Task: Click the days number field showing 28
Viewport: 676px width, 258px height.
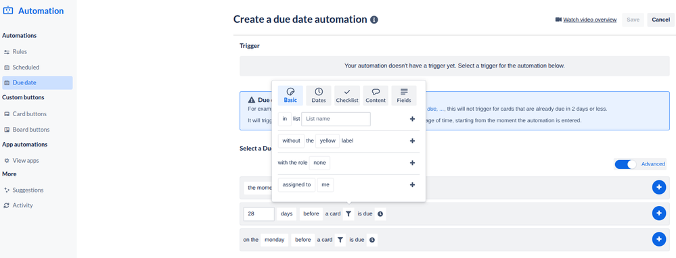Action: coord(259,213)
